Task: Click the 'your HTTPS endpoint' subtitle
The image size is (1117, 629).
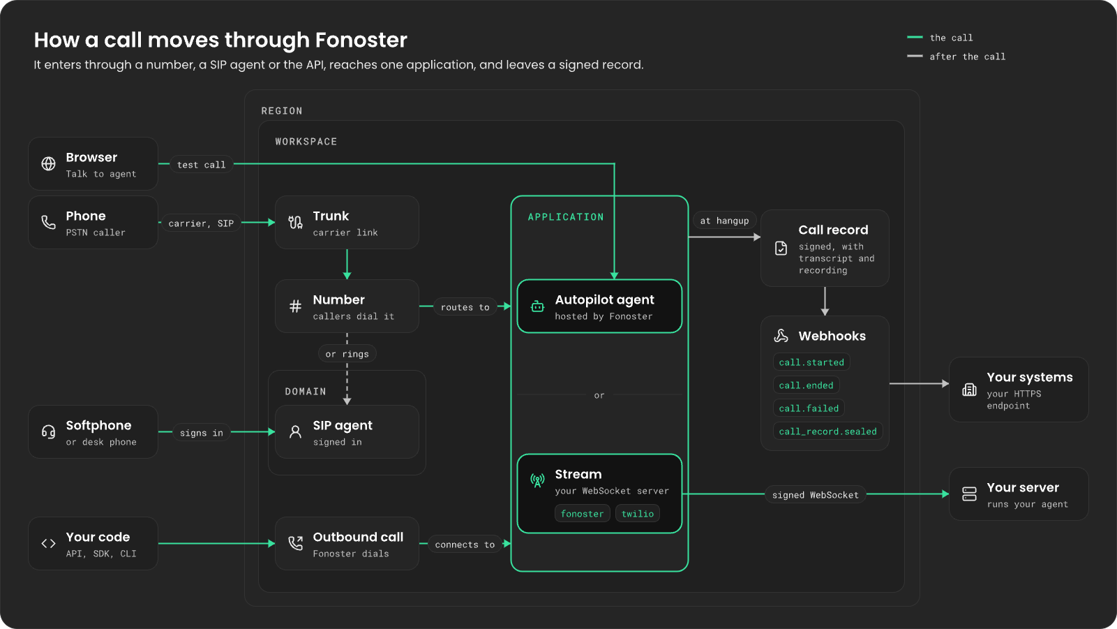Action: point(1014,399)
